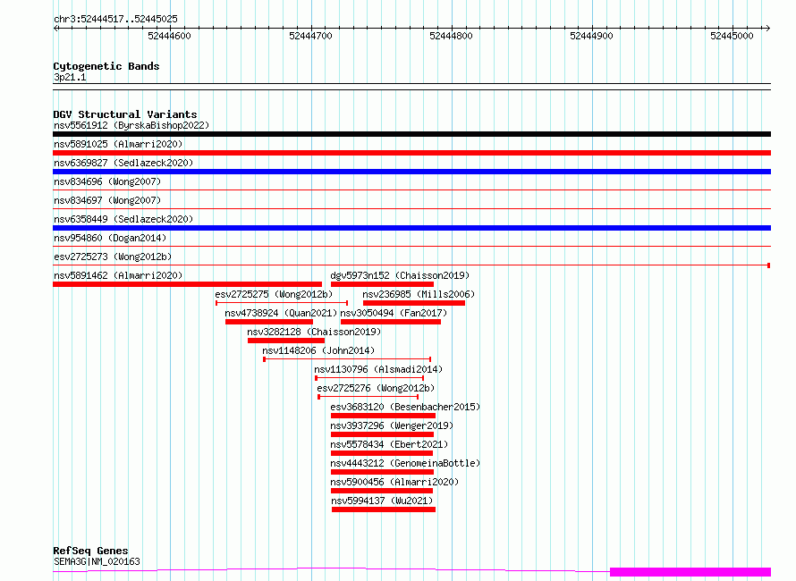
Task: Open nsv6358449 (Sedlazeck2020) label
Action: pos(123,219)
